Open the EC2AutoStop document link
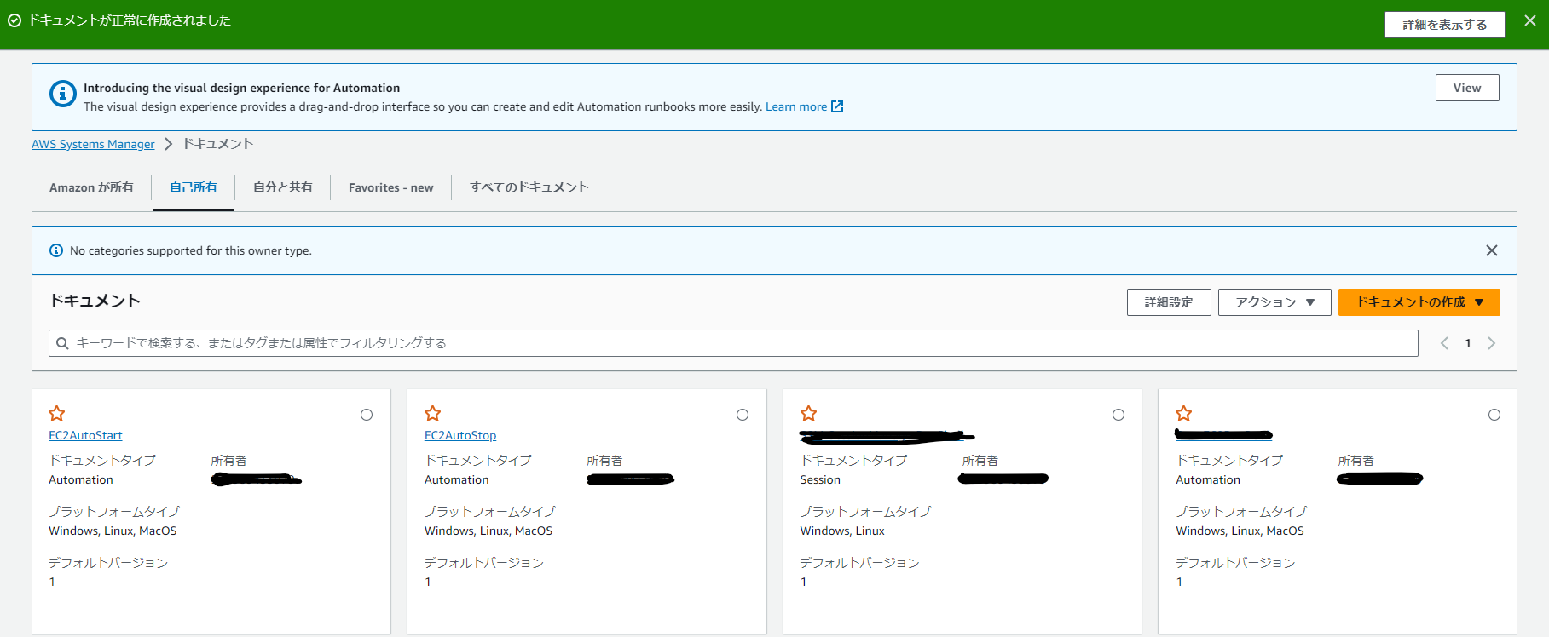The width and height of the screenshot is (1549, 637). [460, 435]
